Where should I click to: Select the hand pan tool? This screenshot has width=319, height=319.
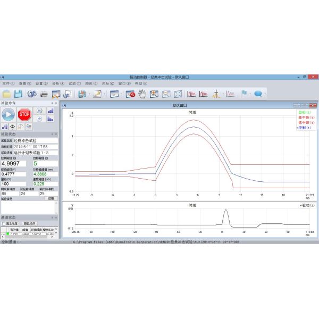click(x=142, y=94)
